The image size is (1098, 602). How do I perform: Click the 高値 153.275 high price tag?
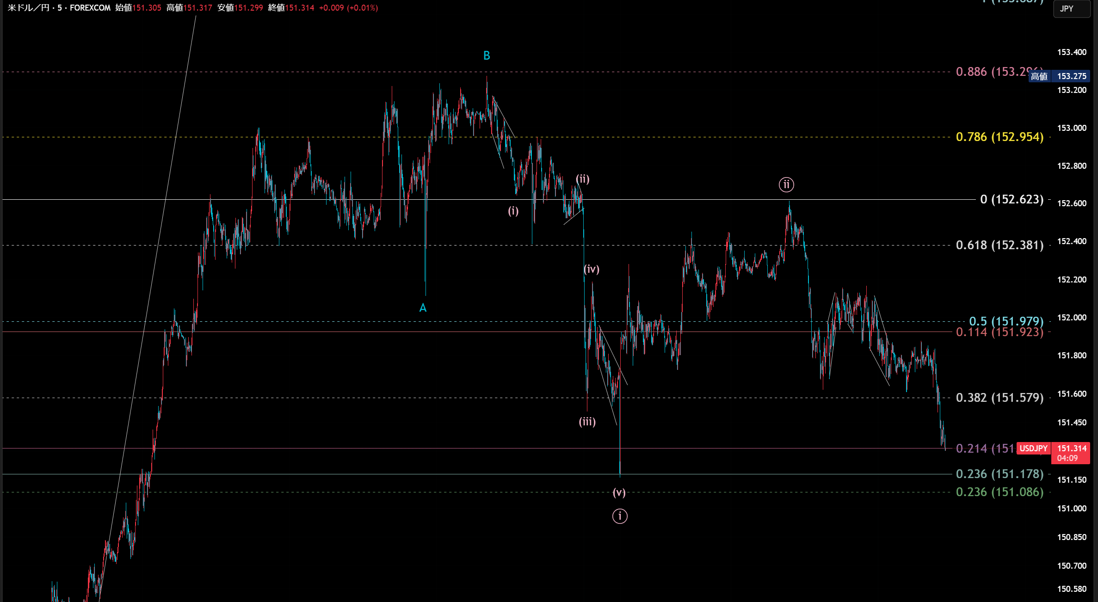(1059, 76)
